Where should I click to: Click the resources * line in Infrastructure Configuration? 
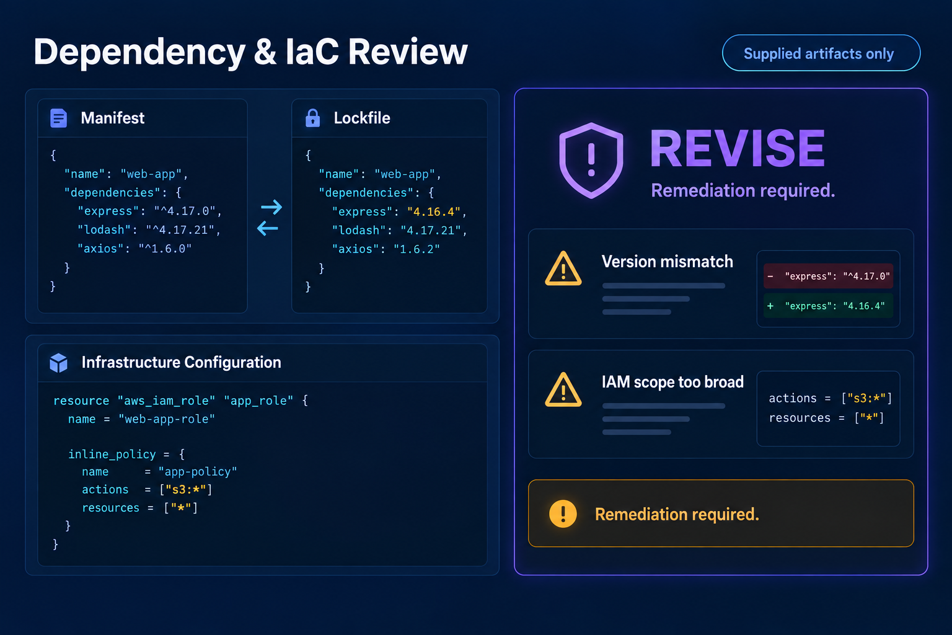pos(140,508)
